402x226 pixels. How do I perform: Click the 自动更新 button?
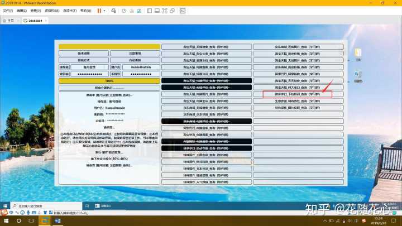[x=134, y=60]
